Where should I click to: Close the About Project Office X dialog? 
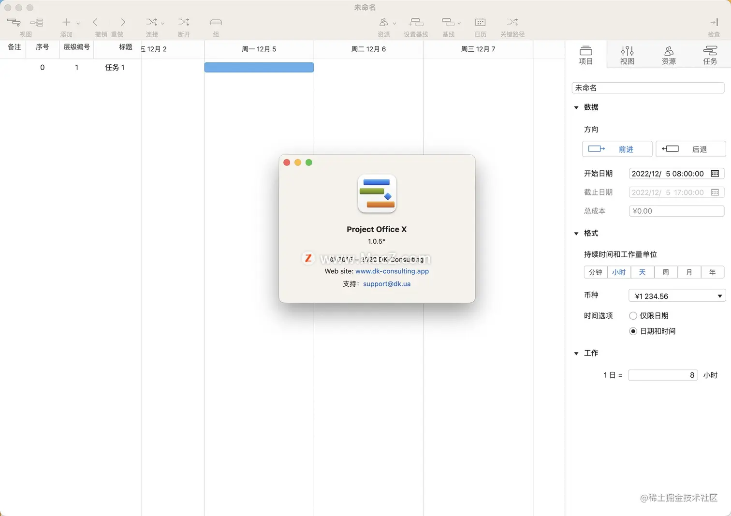[287, 162]
